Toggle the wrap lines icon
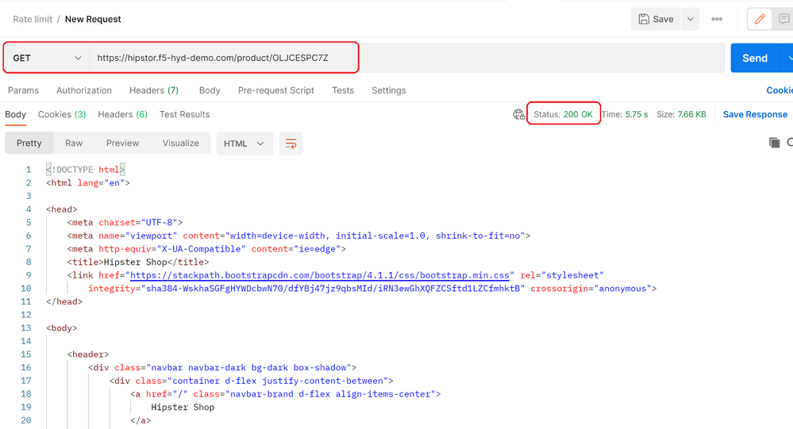793x429 pixels. 291,144
